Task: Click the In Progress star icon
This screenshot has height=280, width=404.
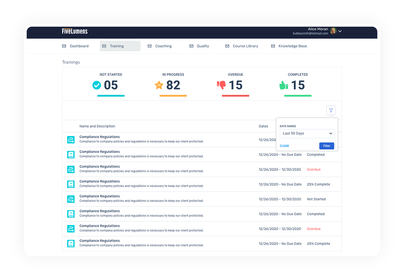Action: 159,85
